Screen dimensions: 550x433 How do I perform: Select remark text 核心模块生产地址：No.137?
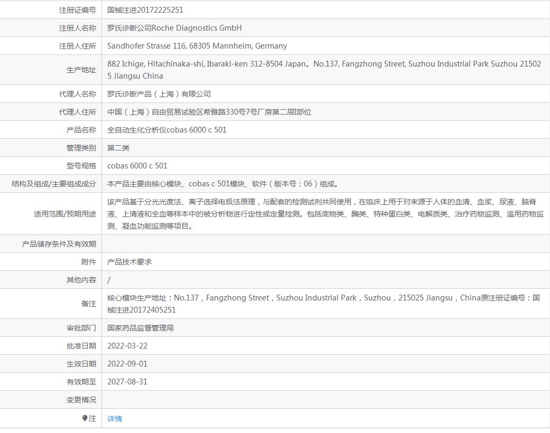(153, 298)
